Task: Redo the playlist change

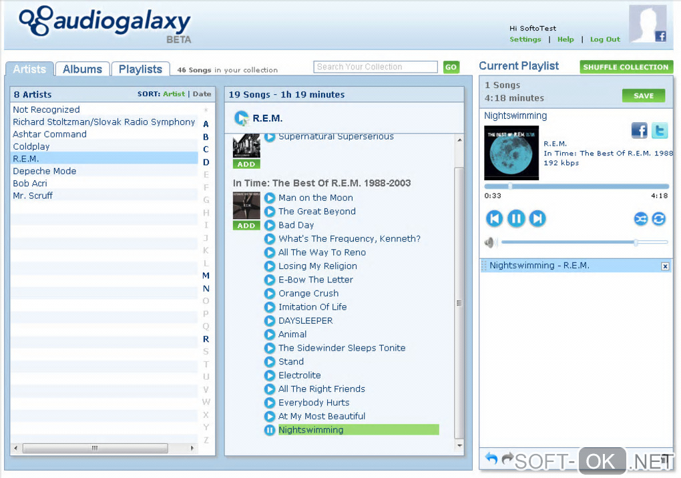Action: [x=507, y=458]
